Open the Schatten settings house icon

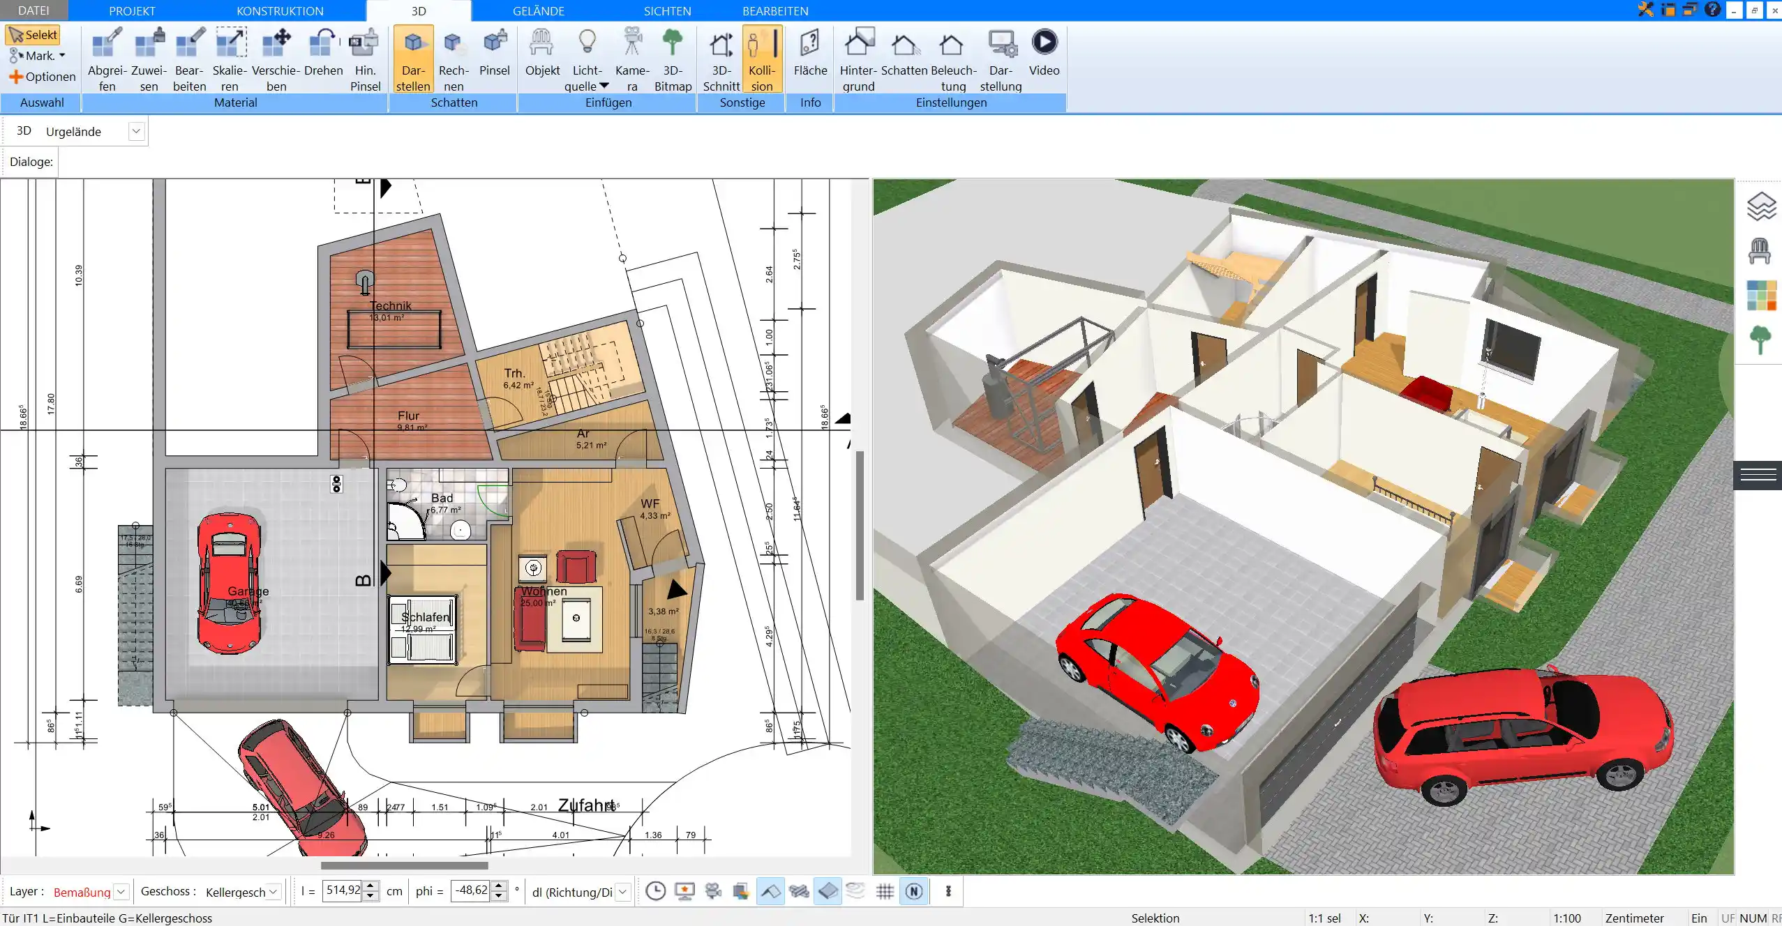(x=904, y=52)
